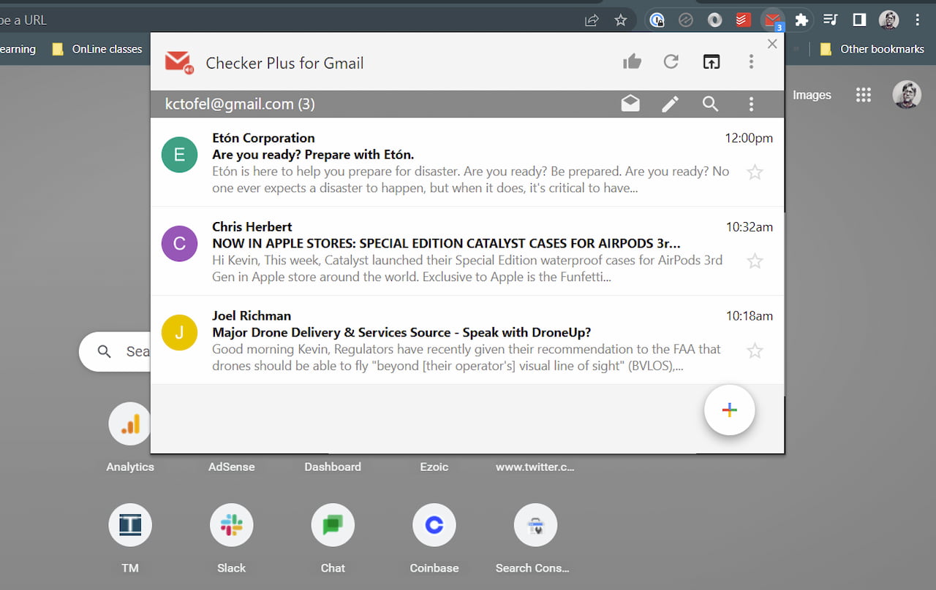Click the Ezoic shortcut label
The width and height of the screenshot is (936, 590).
pyautogui.click(x=434, y=467)
